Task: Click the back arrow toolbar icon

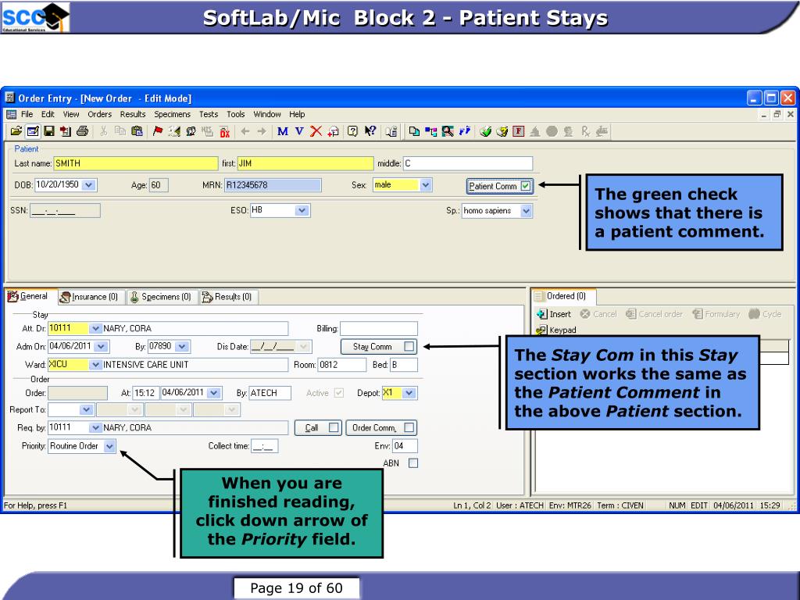Action: point(245,131)
